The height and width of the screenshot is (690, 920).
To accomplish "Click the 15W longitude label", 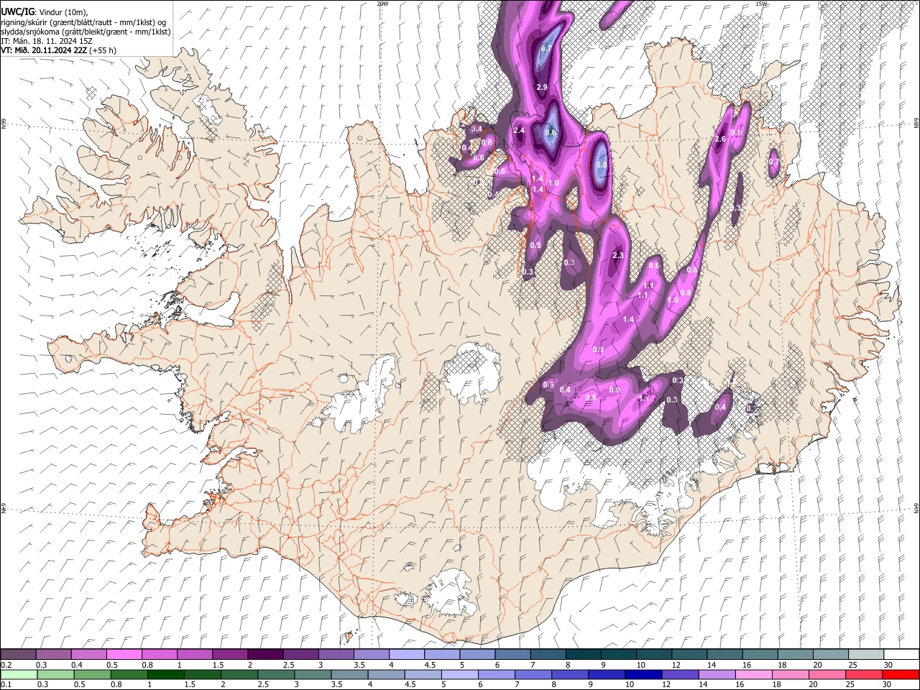I will pyautogui.click(x=761, y=4).
